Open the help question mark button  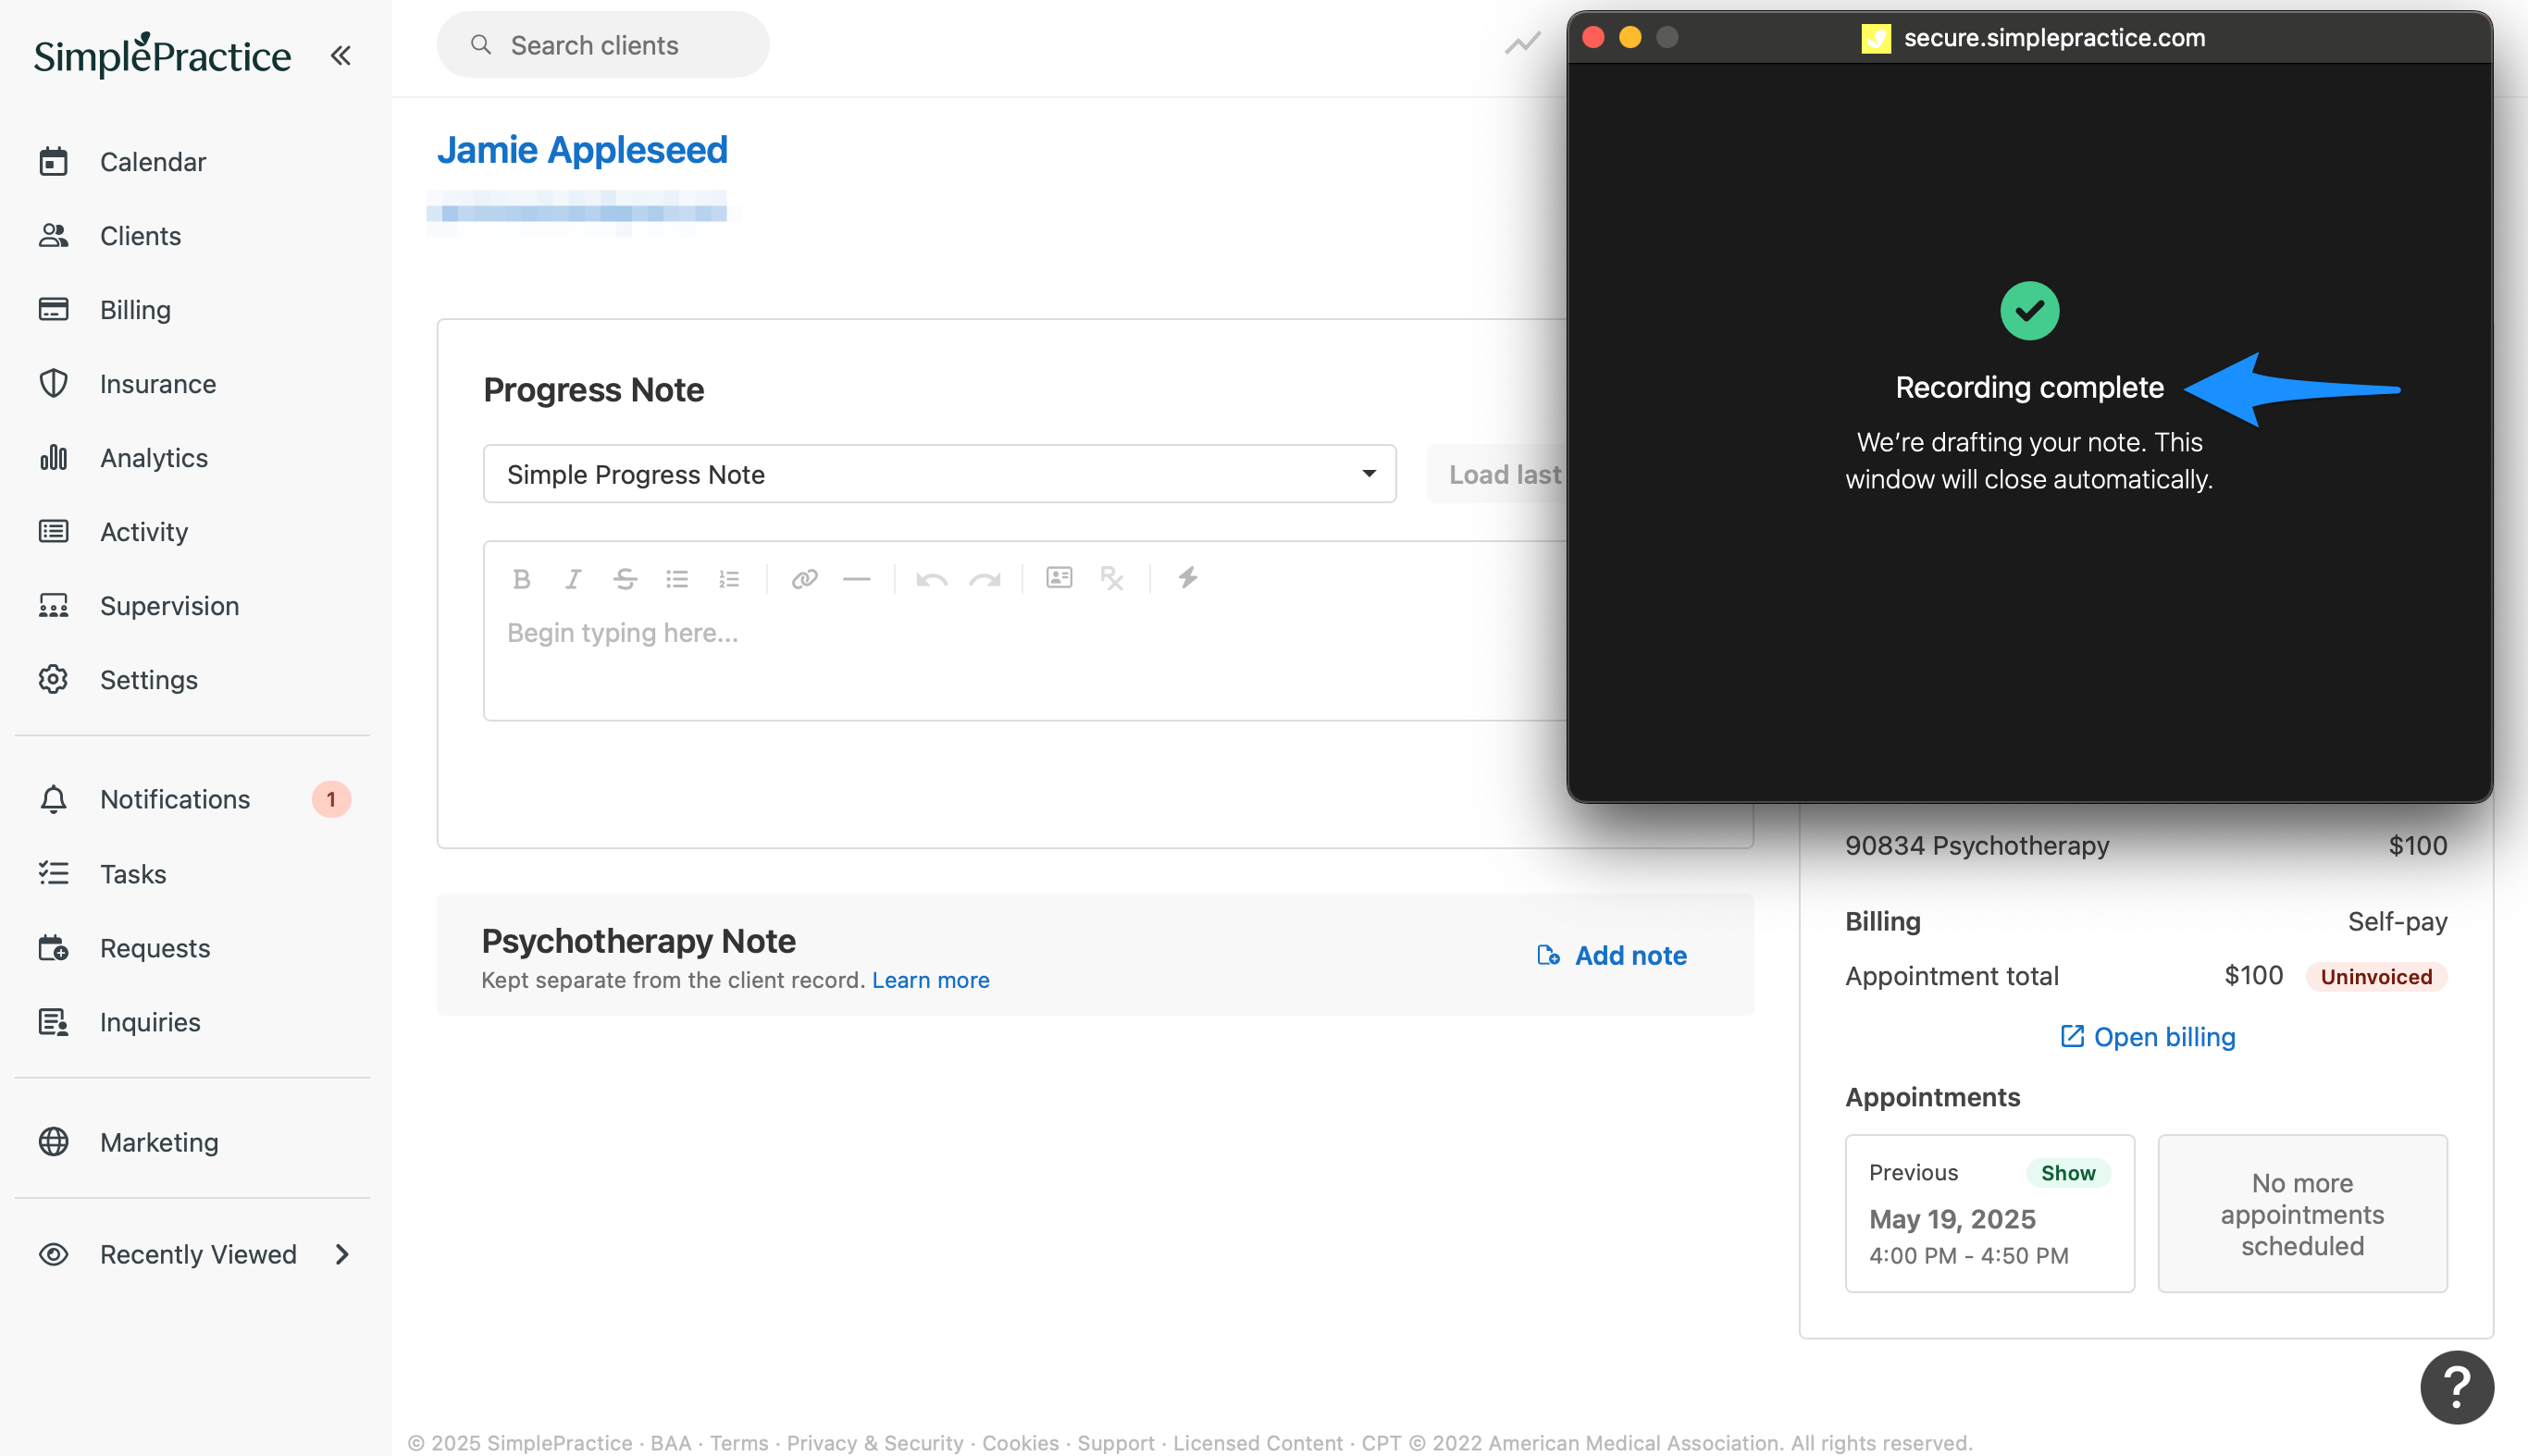tap(2456, 1386)
